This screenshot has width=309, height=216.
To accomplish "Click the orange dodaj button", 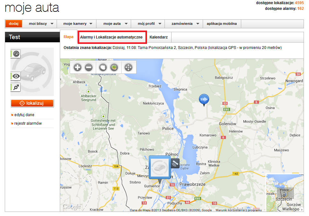I will (14, 24).
